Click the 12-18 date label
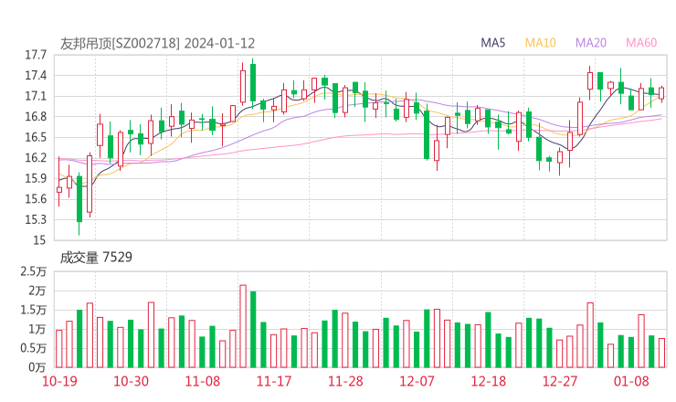 pos(489,381)
